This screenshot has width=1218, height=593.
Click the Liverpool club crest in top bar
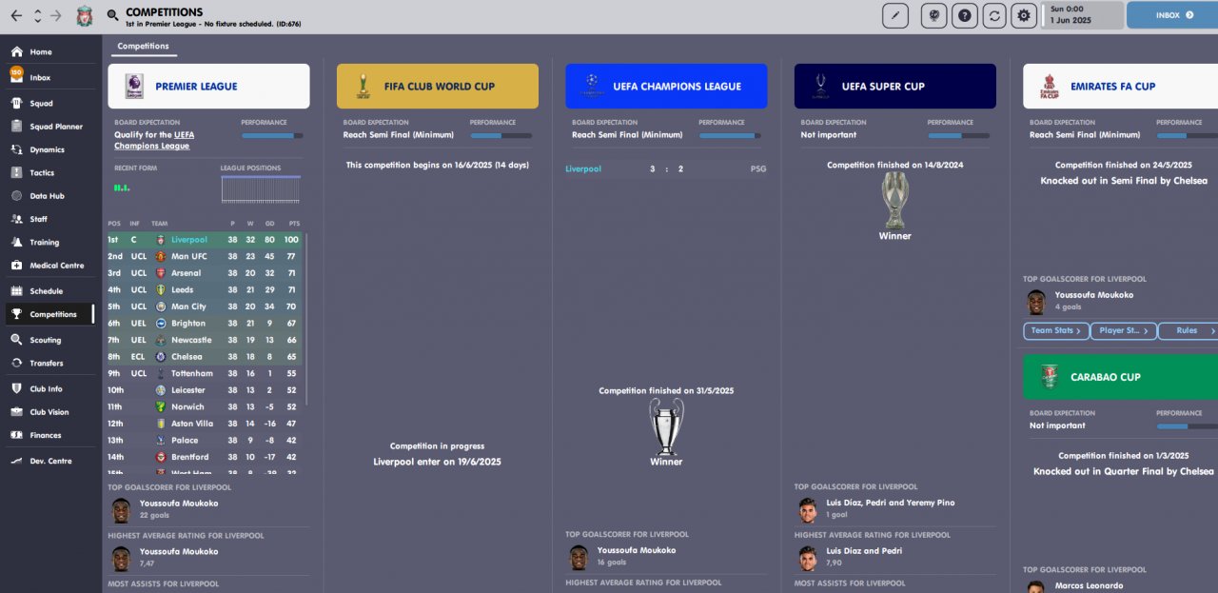point(85,15)
